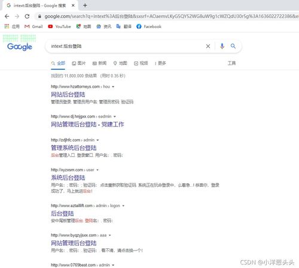Screen dimensions: 299x268
Task: Open a new tab with the plus button
Action: point(85,5)
